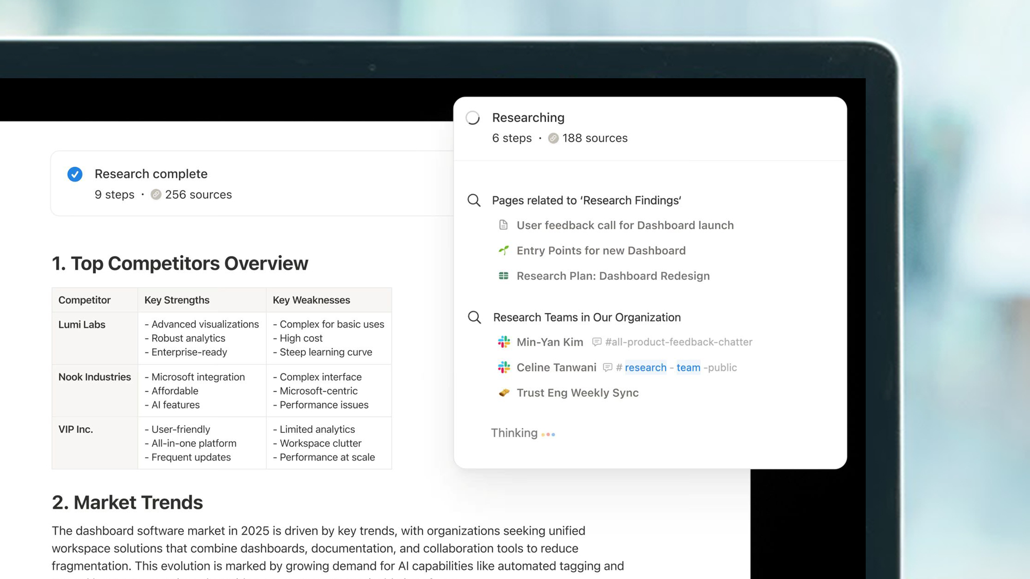Click the search icon beside 'Pages related to Research Findings'

pyautogui.click(x=474, y=201)
